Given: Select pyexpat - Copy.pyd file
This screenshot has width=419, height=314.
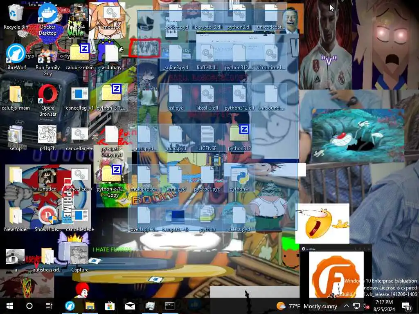Looking at the screenshot, I should pos(111,141).
